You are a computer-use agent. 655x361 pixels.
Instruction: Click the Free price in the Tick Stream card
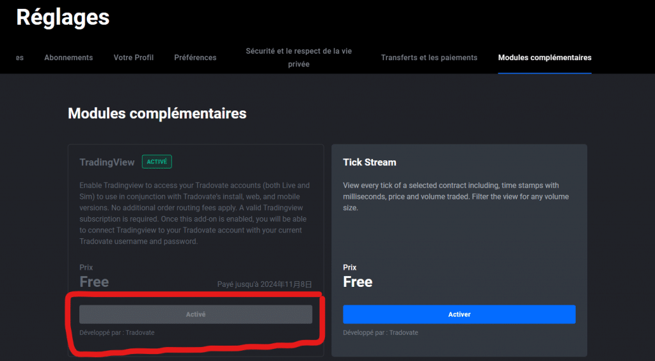click(358, 282)
